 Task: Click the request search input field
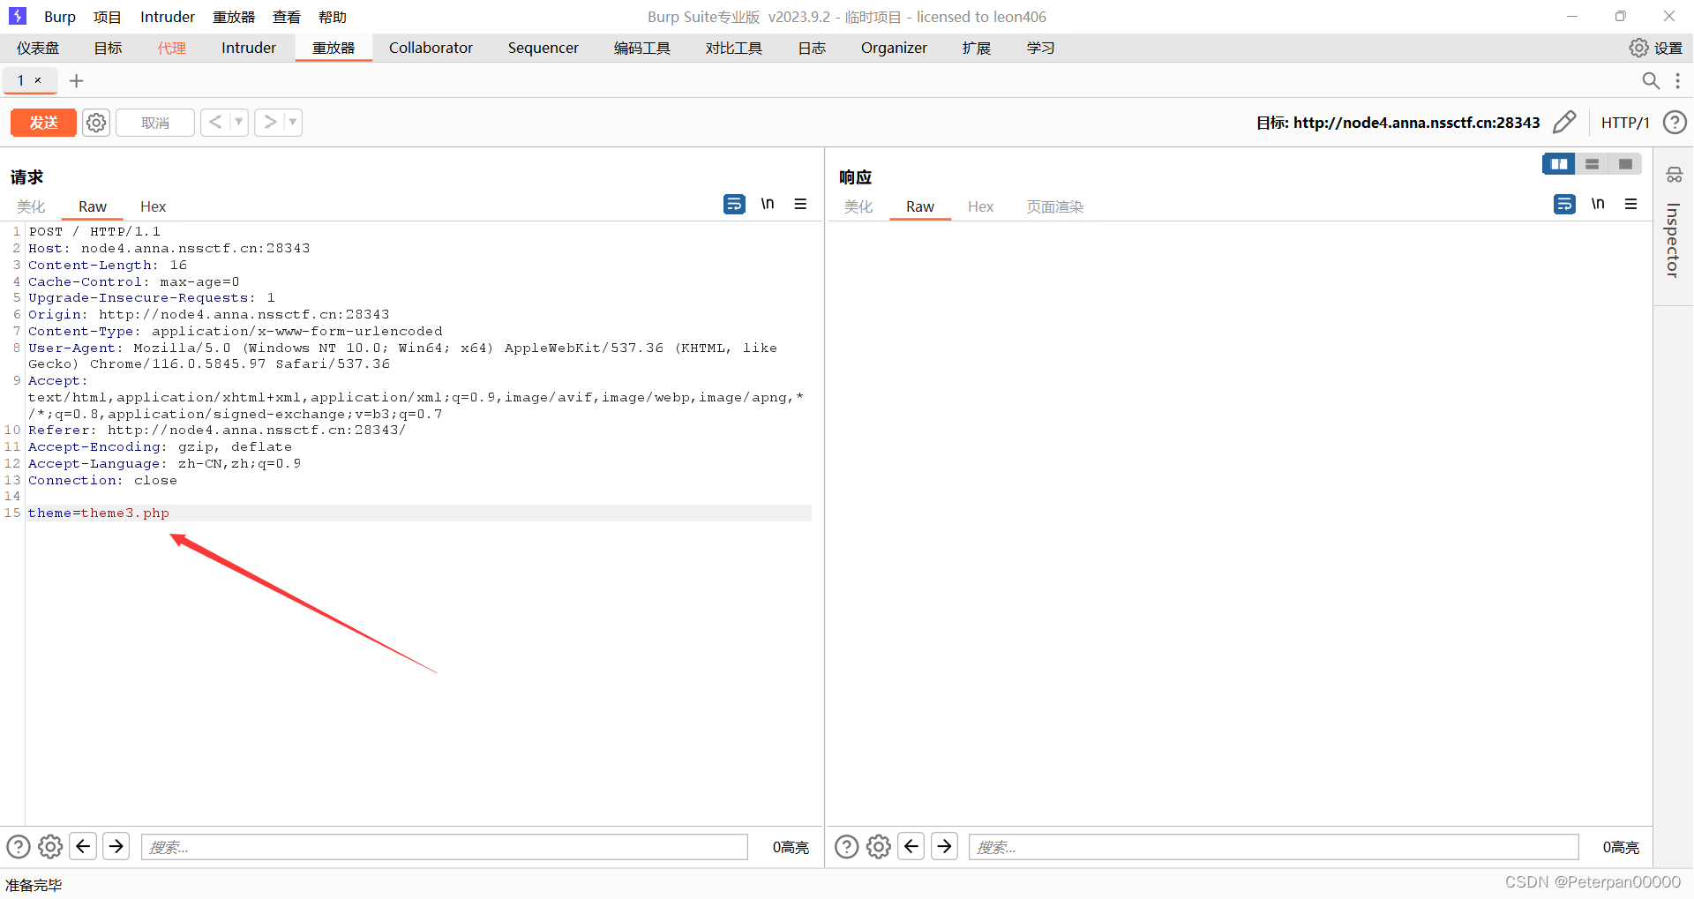click(445, 847)
